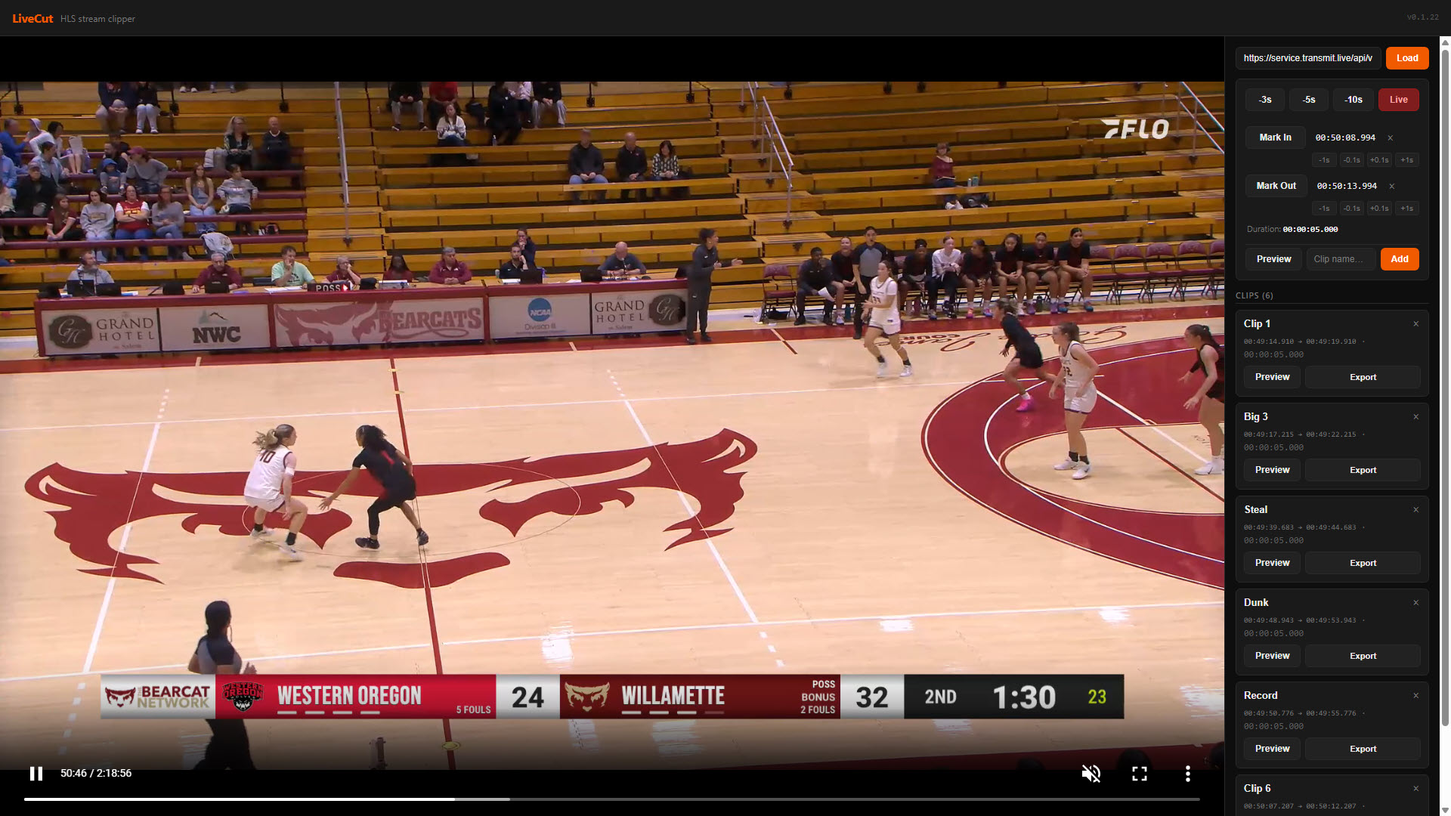
Task: Clear the Mark Out timestamp
Action: coord(1391,186)
